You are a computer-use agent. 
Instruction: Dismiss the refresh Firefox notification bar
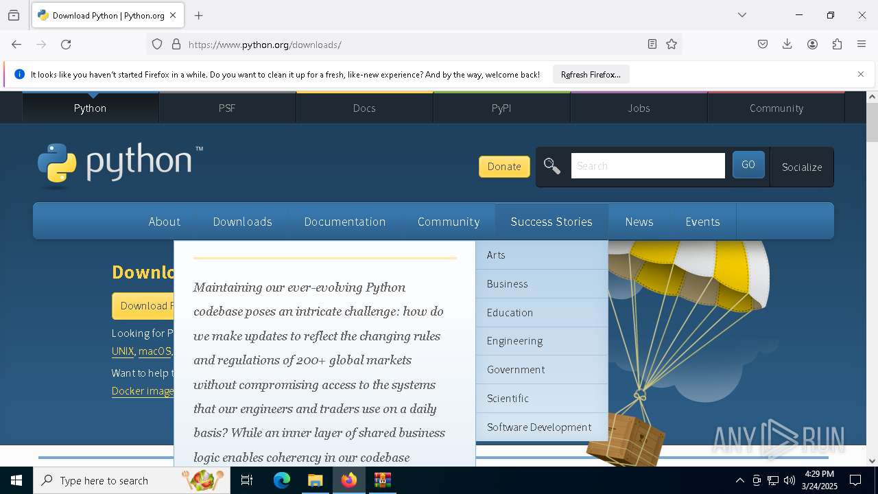[x=861, y=74]
